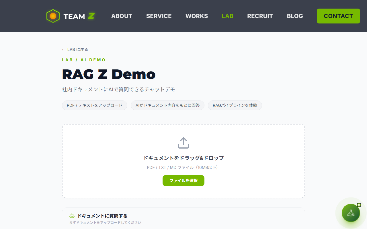
Task: Click the green CONTACT button
Action: click(338, 16)
